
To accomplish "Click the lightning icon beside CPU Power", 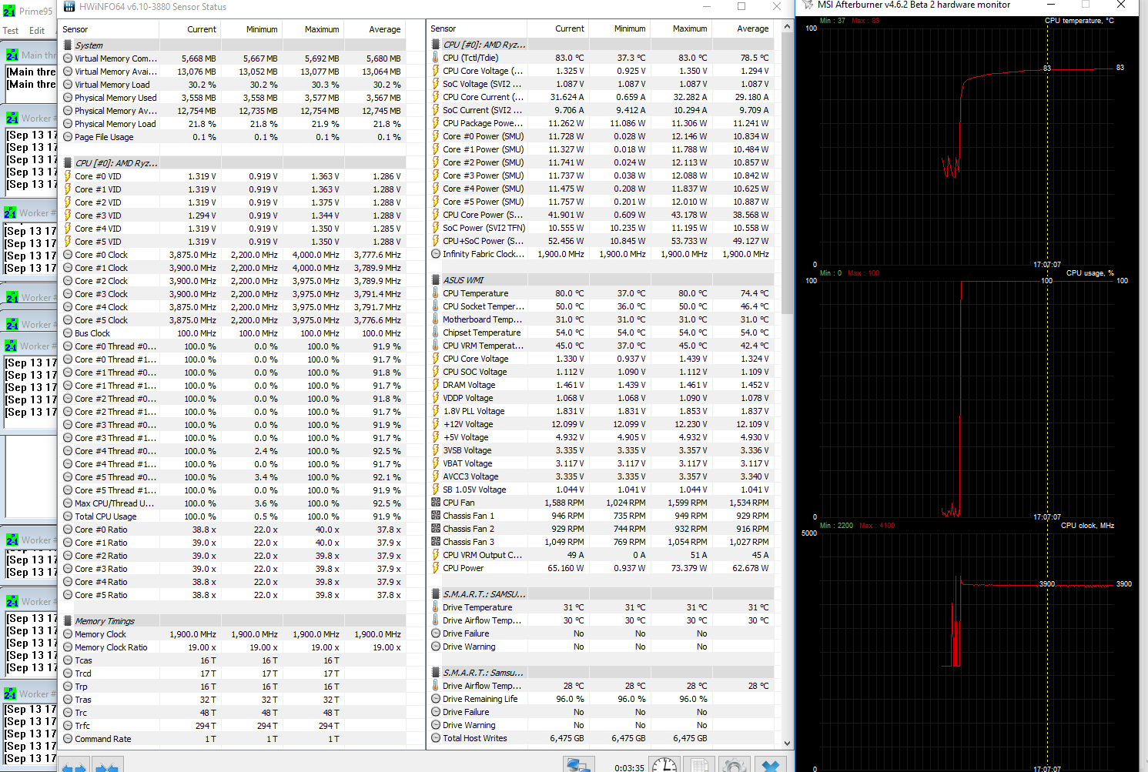I will (x=436, y=568).
